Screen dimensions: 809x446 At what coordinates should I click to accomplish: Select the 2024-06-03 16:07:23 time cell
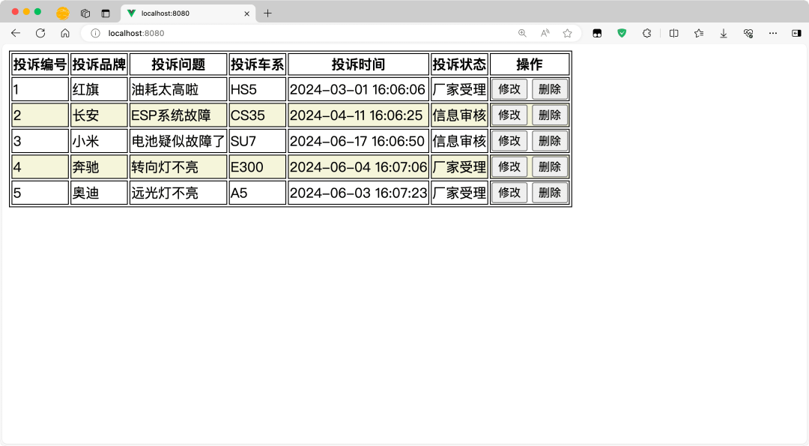click(x=359, y=193)
